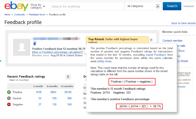Click Positives: 24744 text in tooltip
The height and width of the screenshot is (119, 196).
click(x=100, y=93)
